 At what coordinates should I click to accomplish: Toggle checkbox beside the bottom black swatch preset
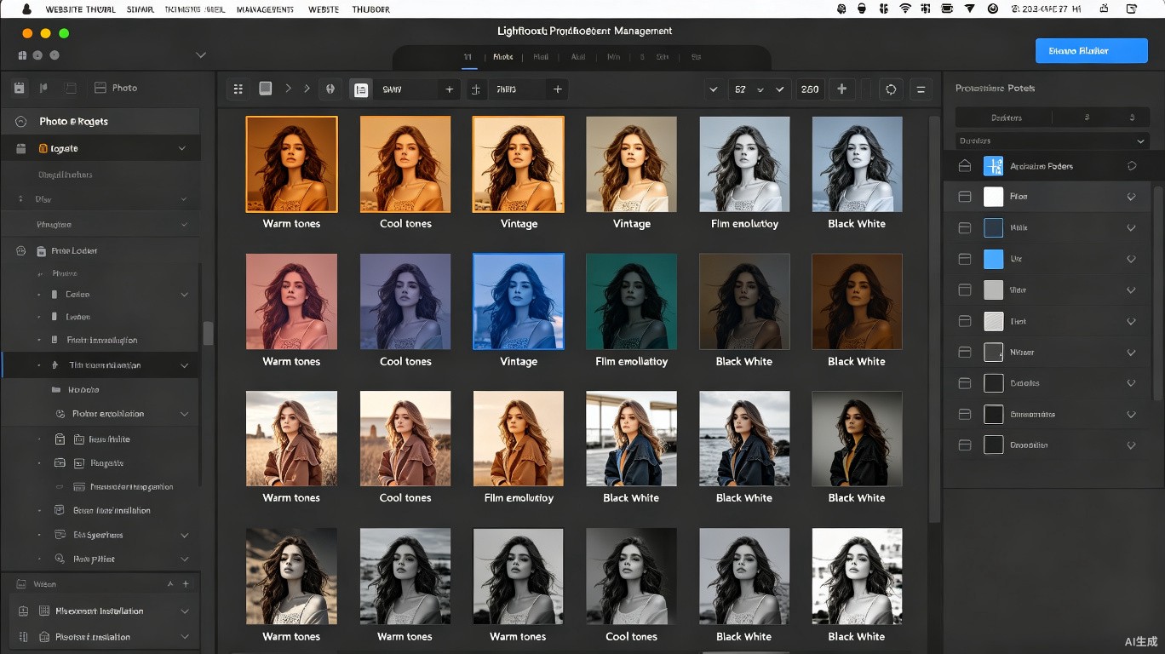[965, 445]
